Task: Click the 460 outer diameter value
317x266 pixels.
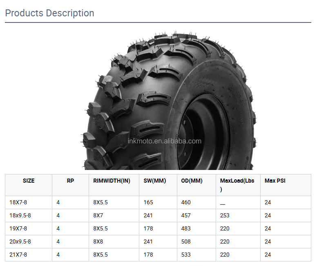Action: tap(186, 202)
